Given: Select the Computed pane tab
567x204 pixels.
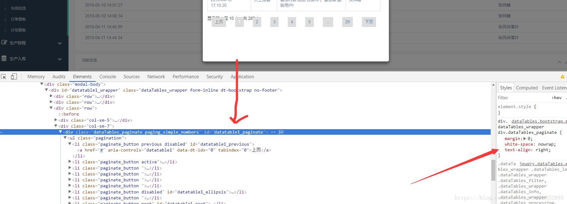Looking at the screenshot, I should [x=527, y=88].
